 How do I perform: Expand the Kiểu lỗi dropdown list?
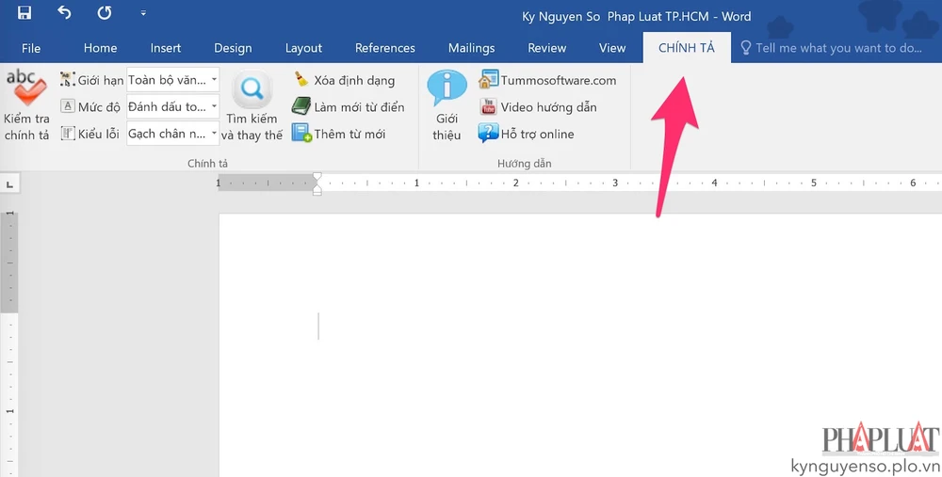click(214, 134)
